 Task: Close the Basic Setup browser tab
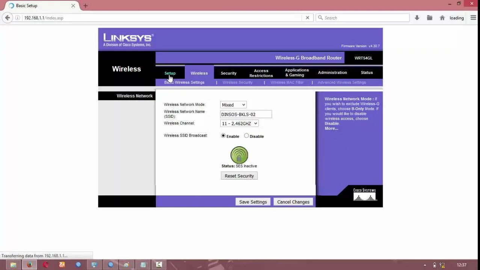[x=73, y=6]
